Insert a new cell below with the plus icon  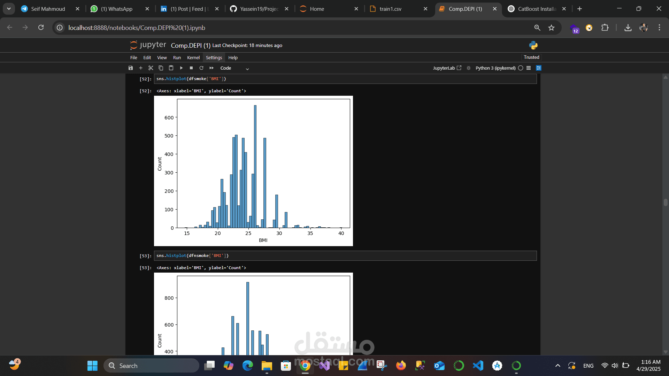141,68
